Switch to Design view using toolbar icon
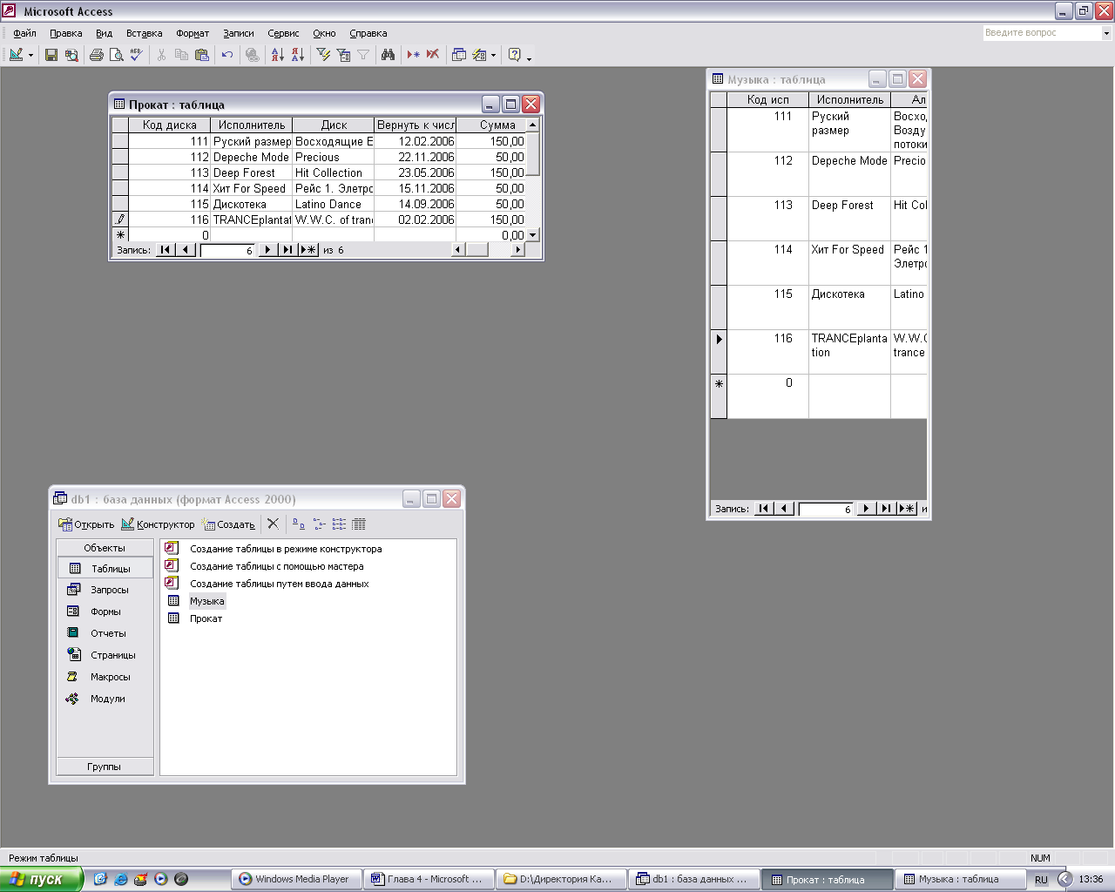Viewport: 1115px width, 892px height. [x=16, y=55]
